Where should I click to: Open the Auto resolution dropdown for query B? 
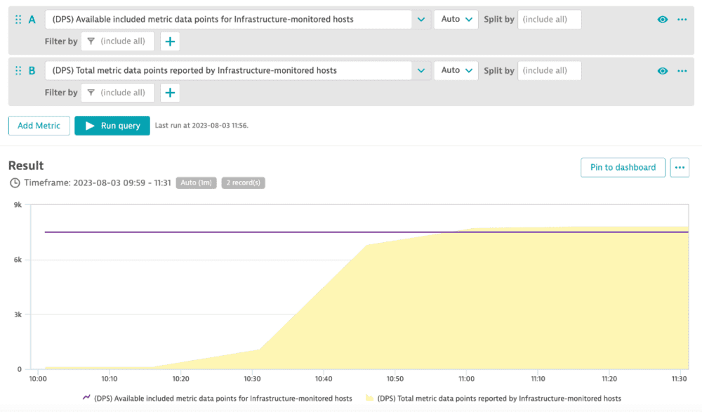click(x=456, y=70)
